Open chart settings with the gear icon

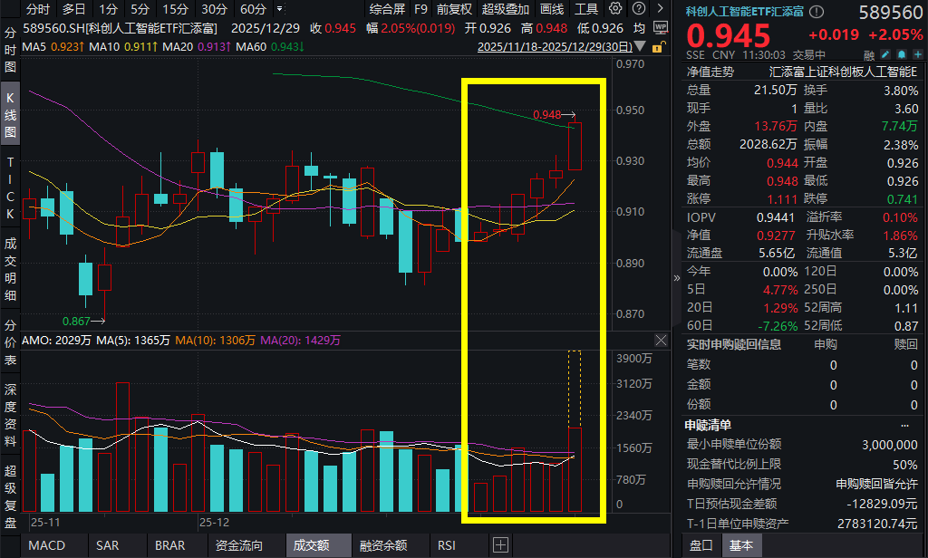614,9
